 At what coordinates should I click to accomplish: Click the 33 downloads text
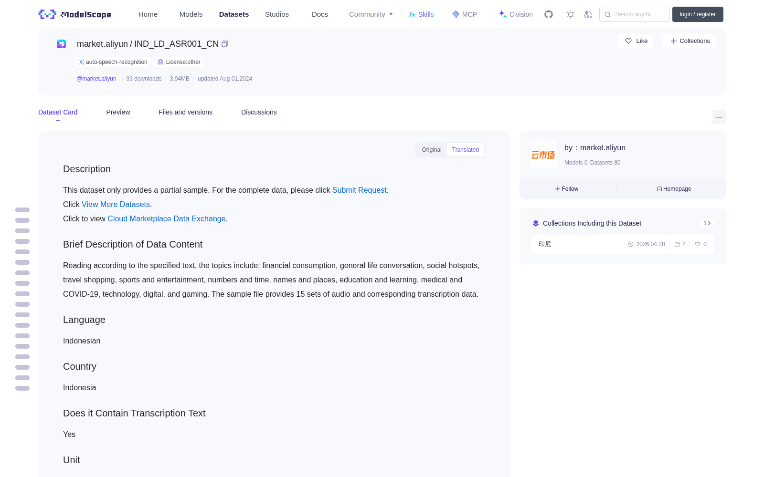pyautogui.click(x=144, y=79)
